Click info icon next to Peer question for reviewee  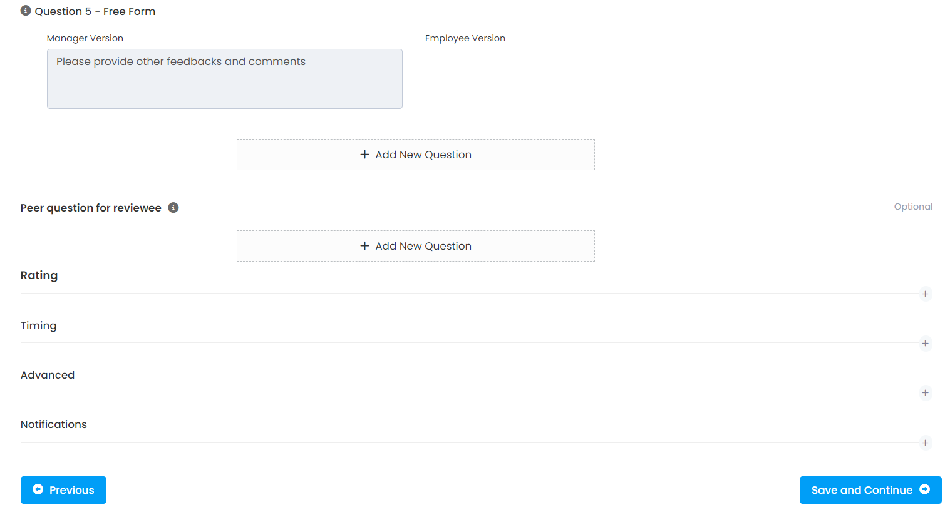[173, 208]
